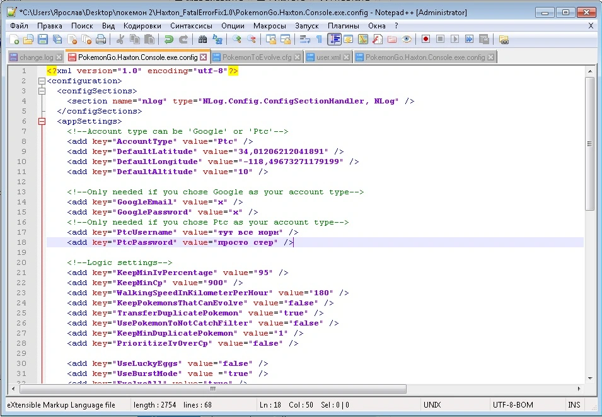Show the Document Map panel
The height and width of the screenshot is (417, 602).
click(363, 39)
